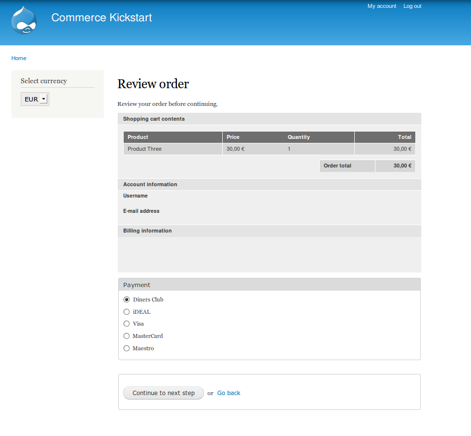
Task: Click the bold Order total amount 30,00 €
Action: tap(402, 166)
